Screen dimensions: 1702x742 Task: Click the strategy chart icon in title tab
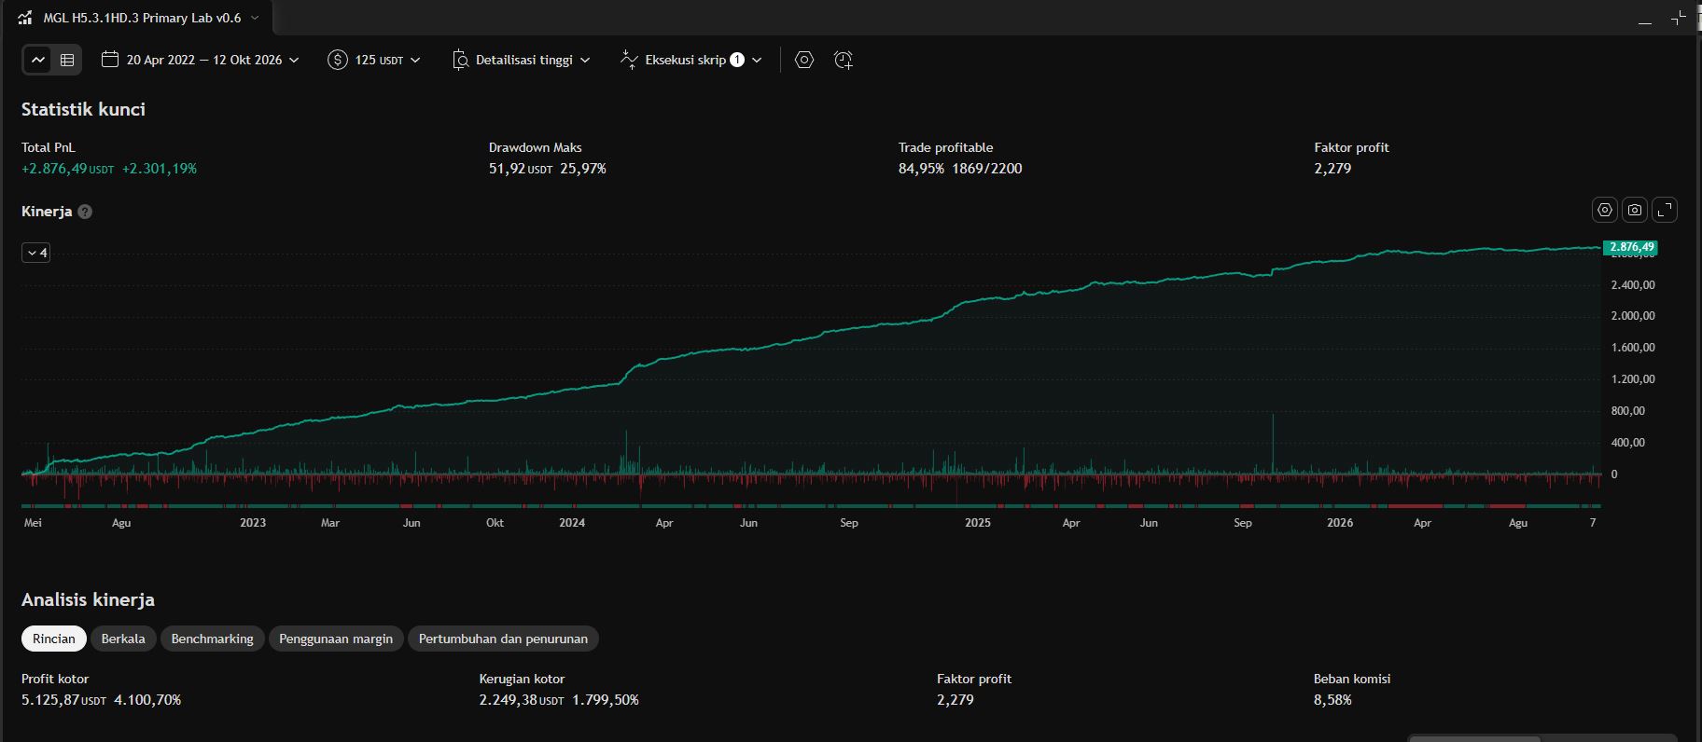pyautogui.click(x=25, y=18)
